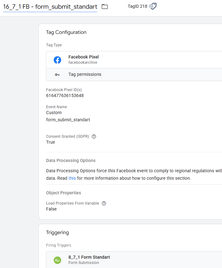Click the TagID 218 label

click(137, 6)
